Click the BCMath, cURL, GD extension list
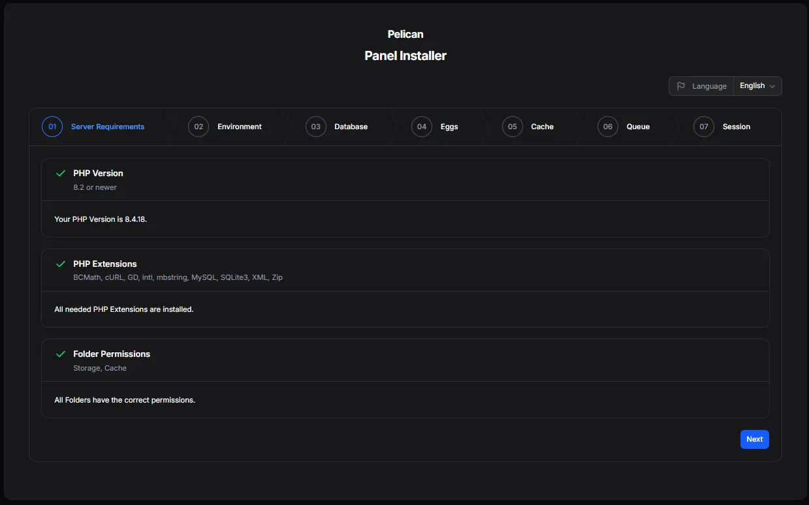809x505 pixels. 178,277
